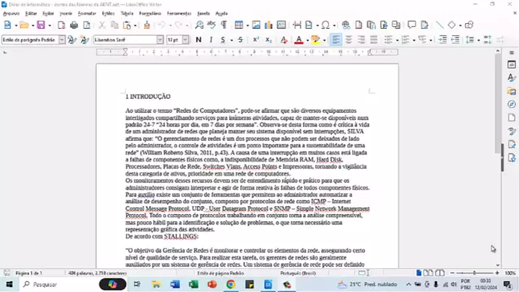Click the Save document icon

point(40,25)
